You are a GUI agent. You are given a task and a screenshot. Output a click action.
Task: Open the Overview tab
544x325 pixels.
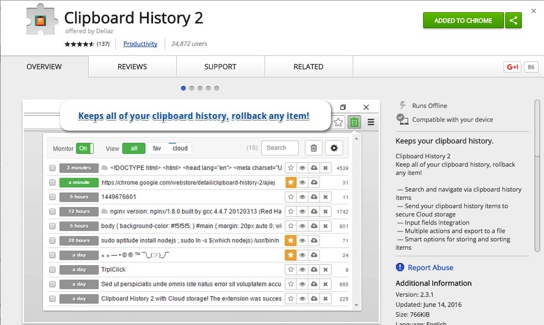tap(44, 66)
